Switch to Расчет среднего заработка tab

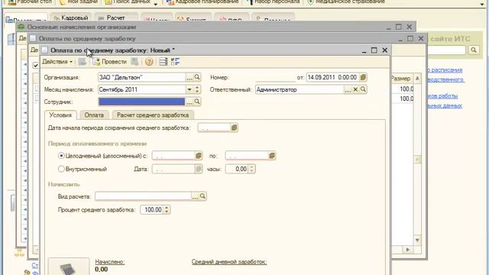coord(153,115)
